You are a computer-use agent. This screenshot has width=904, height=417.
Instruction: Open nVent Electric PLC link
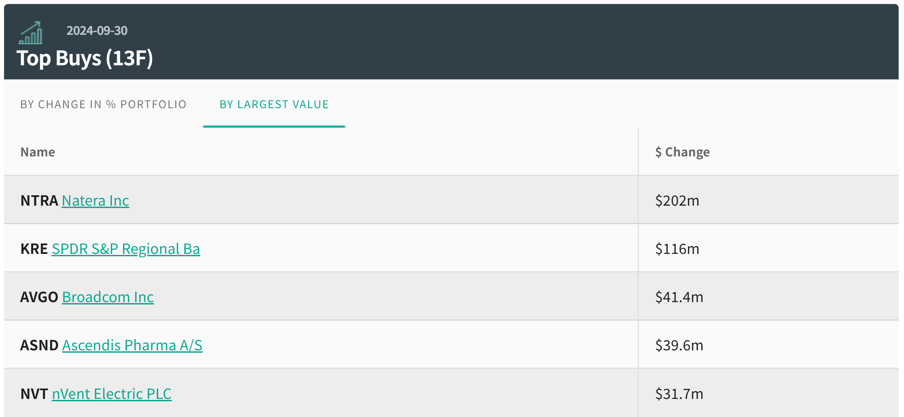(112, 394)
